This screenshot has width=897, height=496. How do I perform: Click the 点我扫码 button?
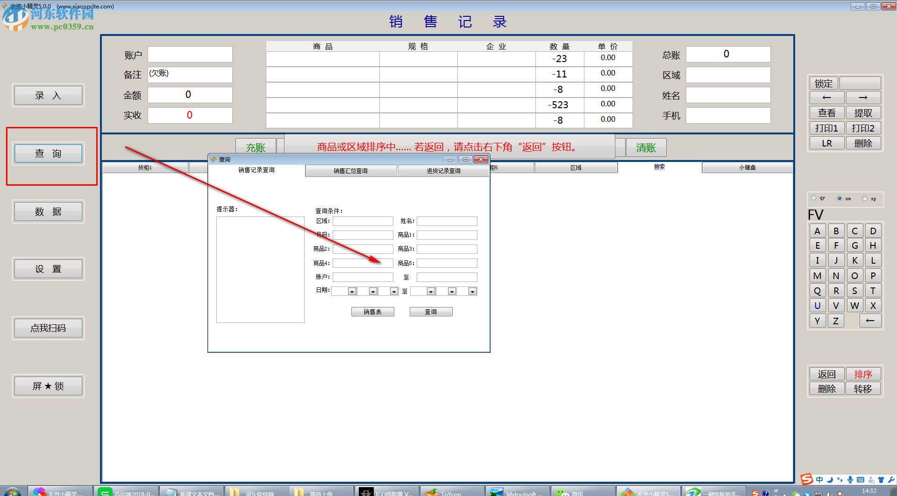(48, 328)
